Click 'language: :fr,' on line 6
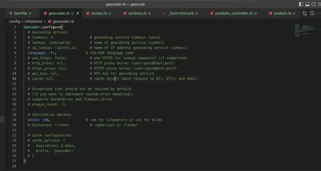The height and width of the screenshot is (171, 321). tap(42, 53)
